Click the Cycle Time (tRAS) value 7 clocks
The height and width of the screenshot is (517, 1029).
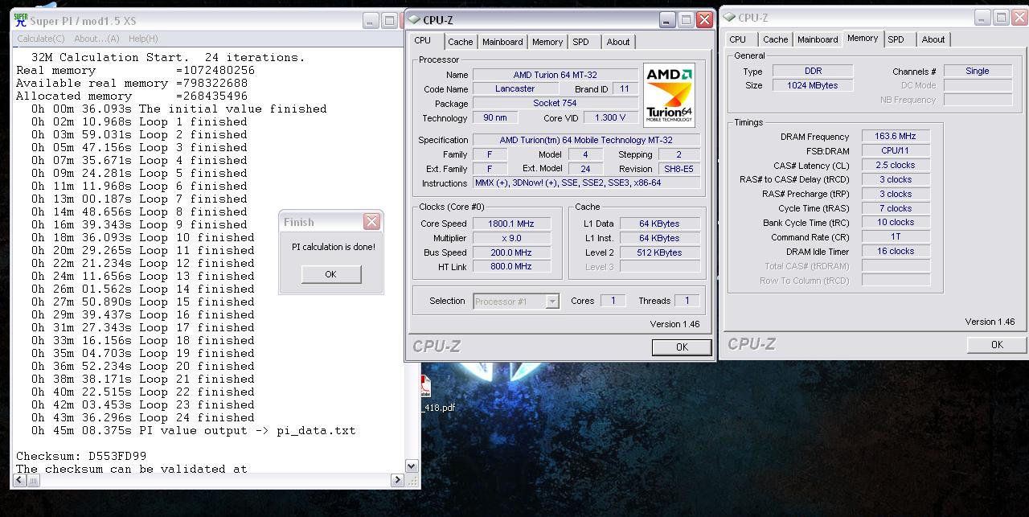tap(896, 208)
